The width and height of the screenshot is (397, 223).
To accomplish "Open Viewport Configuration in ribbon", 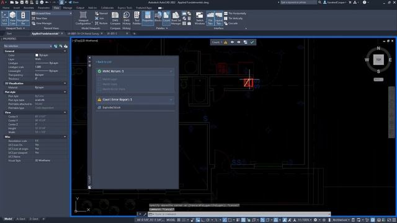I will (83, 18).
